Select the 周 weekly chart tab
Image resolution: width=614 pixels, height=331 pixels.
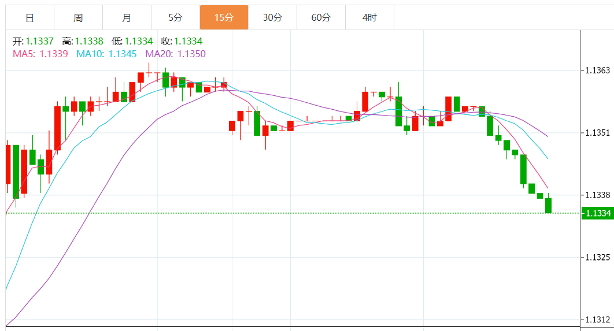point(78,18)
